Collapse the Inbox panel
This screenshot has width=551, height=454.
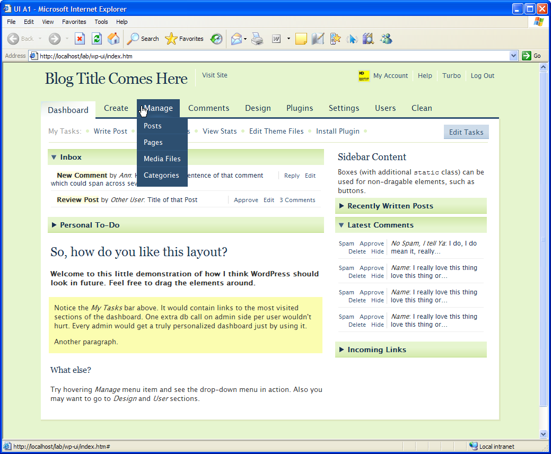pos(54,158)
